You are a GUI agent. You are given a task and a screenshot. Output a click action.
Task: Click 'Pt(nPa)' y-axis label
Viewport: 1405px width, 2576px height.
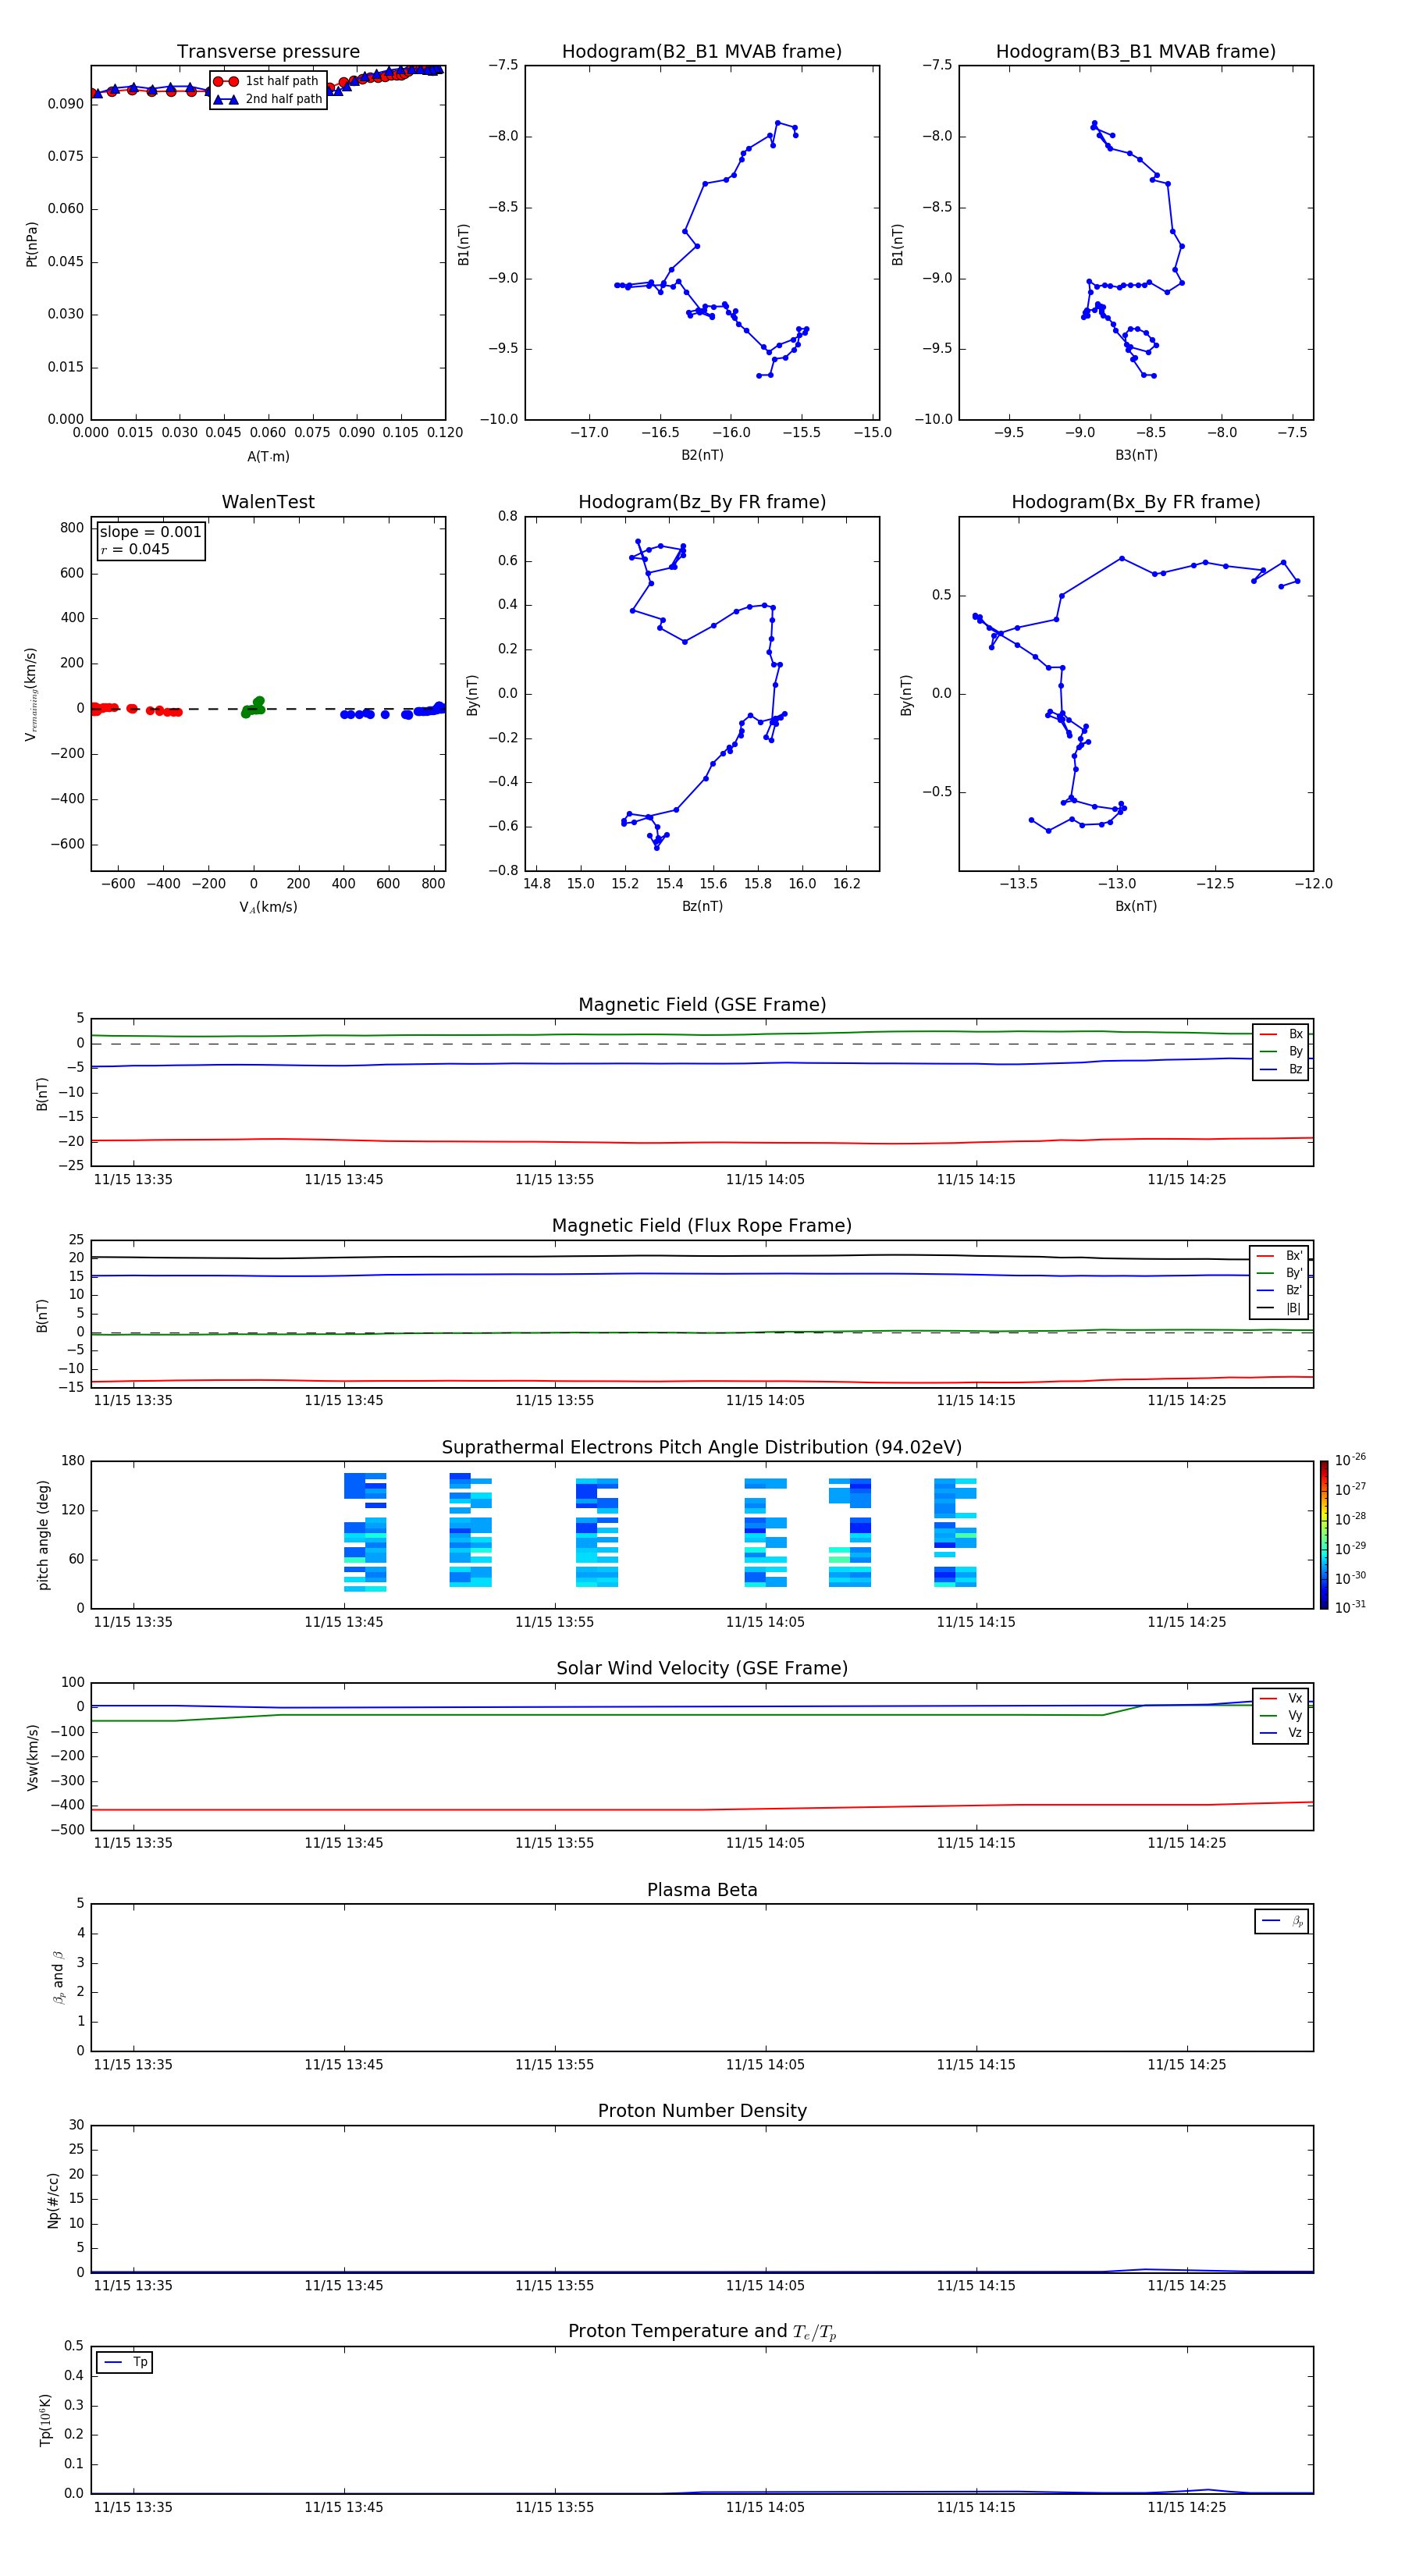pos(32,243)
